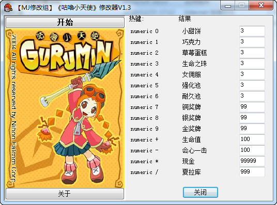Click the 'numeric 1' hotkey text
Viewport: 277px width, 205px height.
145,42
